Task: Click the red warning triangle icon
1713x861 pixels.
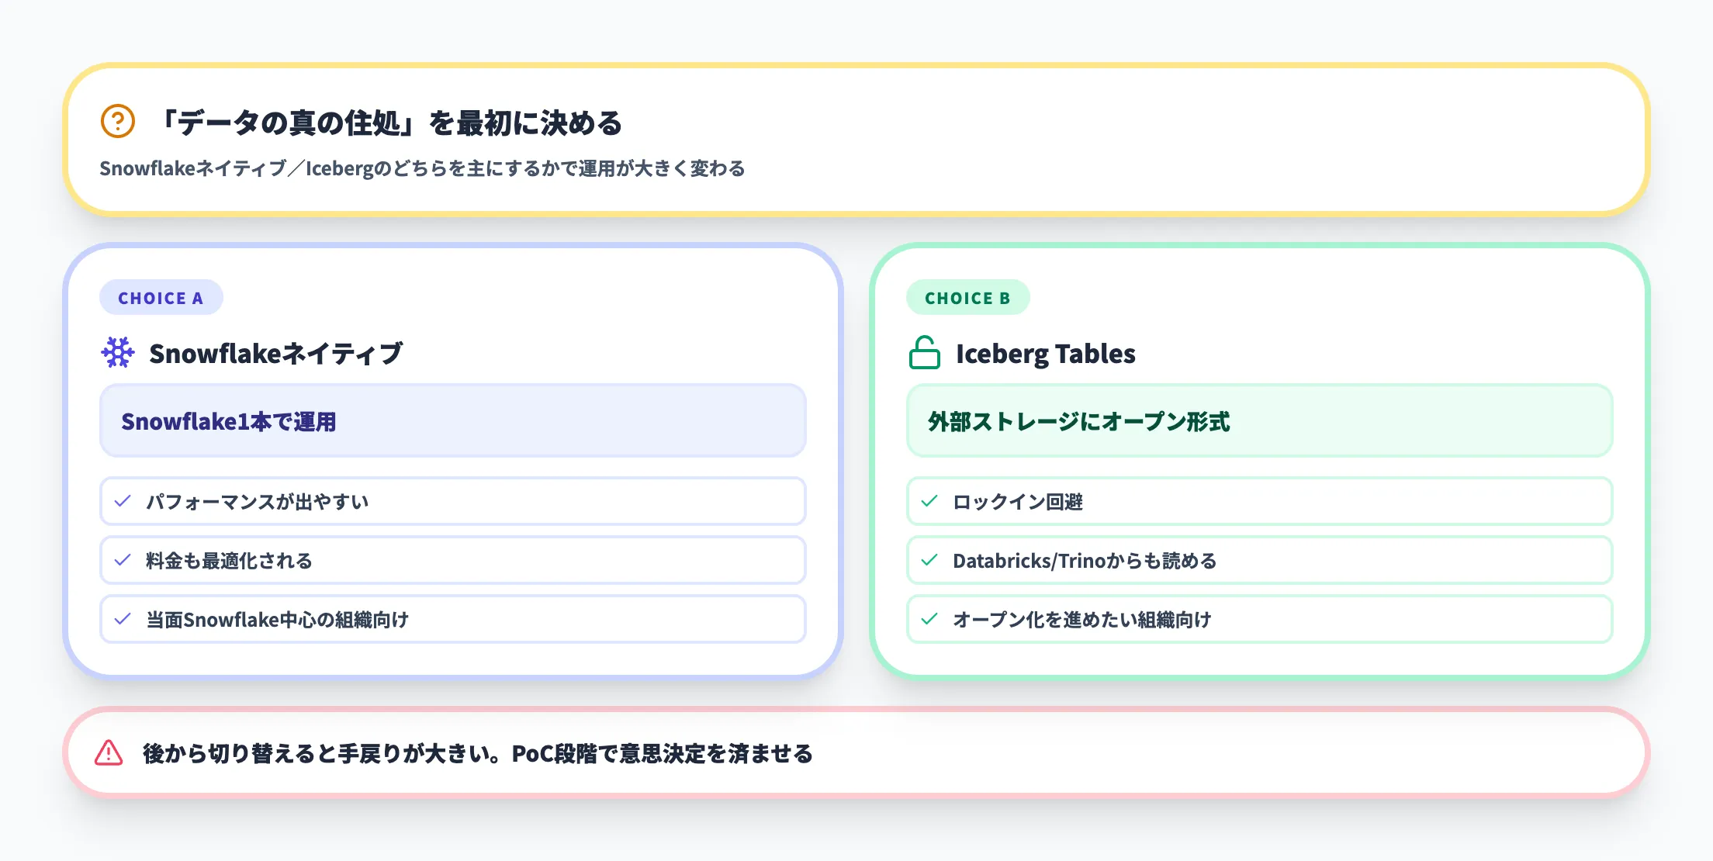Action: pyautogui.click(x=109, y=753)
